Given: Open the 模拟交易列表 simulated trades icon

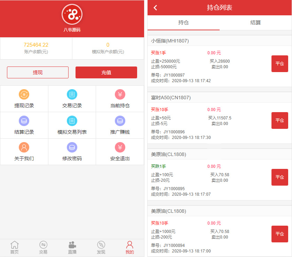Looking at the screenshot, I should coord(72,121).
